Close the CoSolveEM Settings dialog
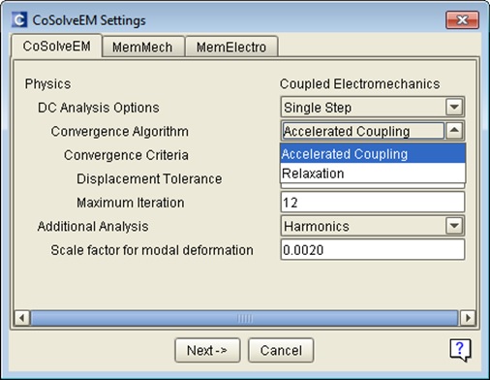490x380 pixels. (462, 20)
